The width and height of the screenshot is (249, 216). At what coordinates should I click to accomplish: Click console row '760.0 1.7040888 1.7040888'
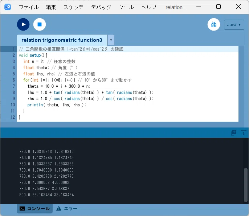click(46, 170)
